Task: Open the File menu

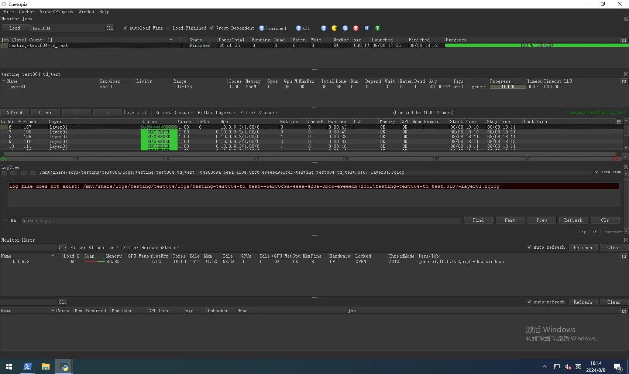Action: (8, 12)
